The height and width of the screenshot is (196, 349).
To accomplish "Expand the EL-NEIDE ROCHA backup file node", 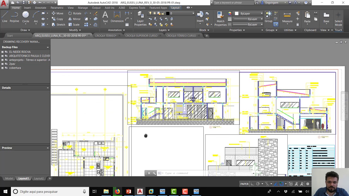I will 2,52.
